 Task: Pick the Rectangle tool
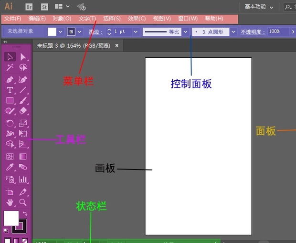[x=10, y=101]
